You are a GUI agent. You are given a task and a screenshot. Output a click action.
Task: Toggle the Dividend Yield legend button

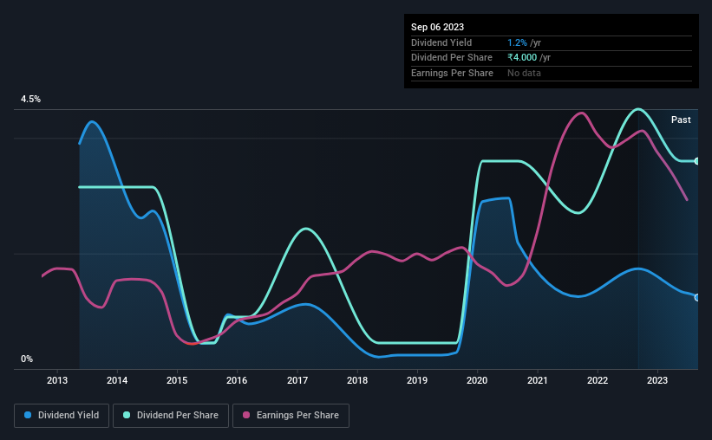62,416
